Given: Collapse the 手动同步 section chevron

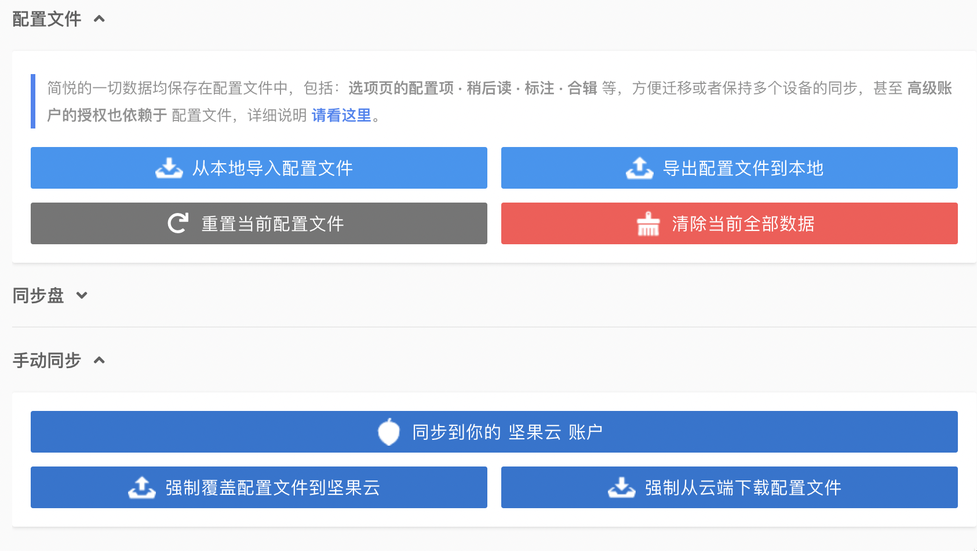Looking at the screenshot, I should (99, 360).
